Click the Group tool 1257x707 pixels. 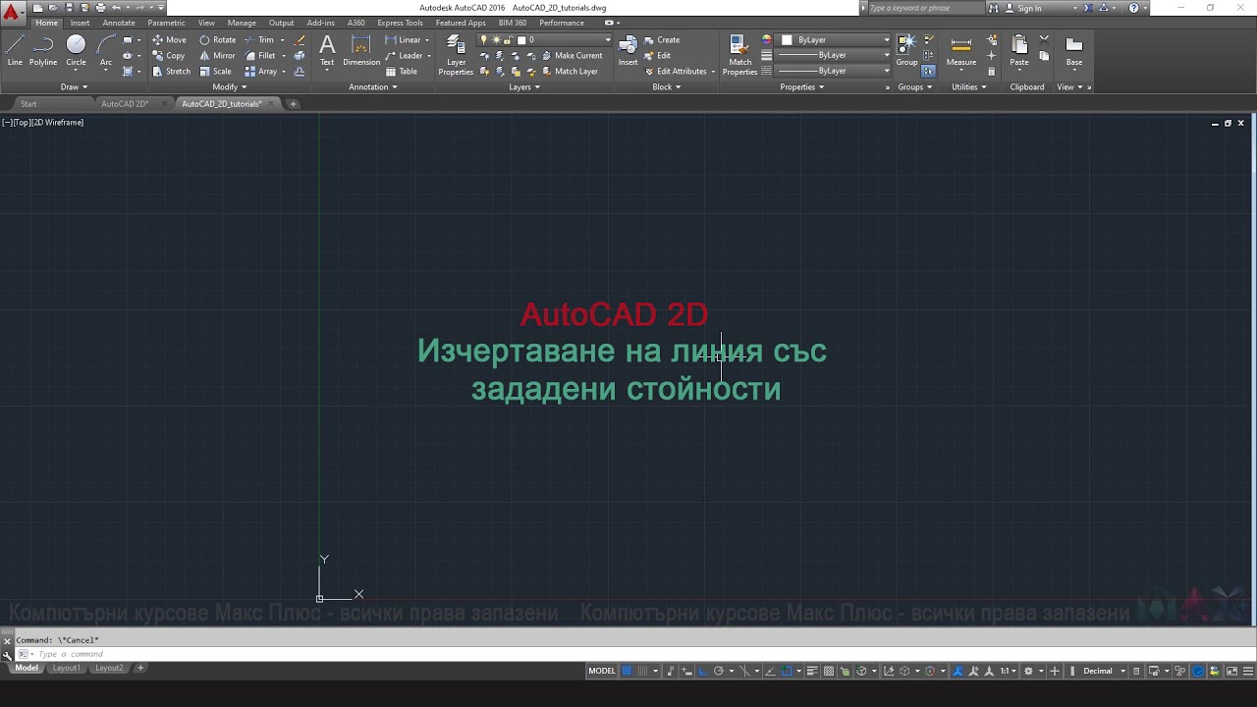tap(906, 51)
